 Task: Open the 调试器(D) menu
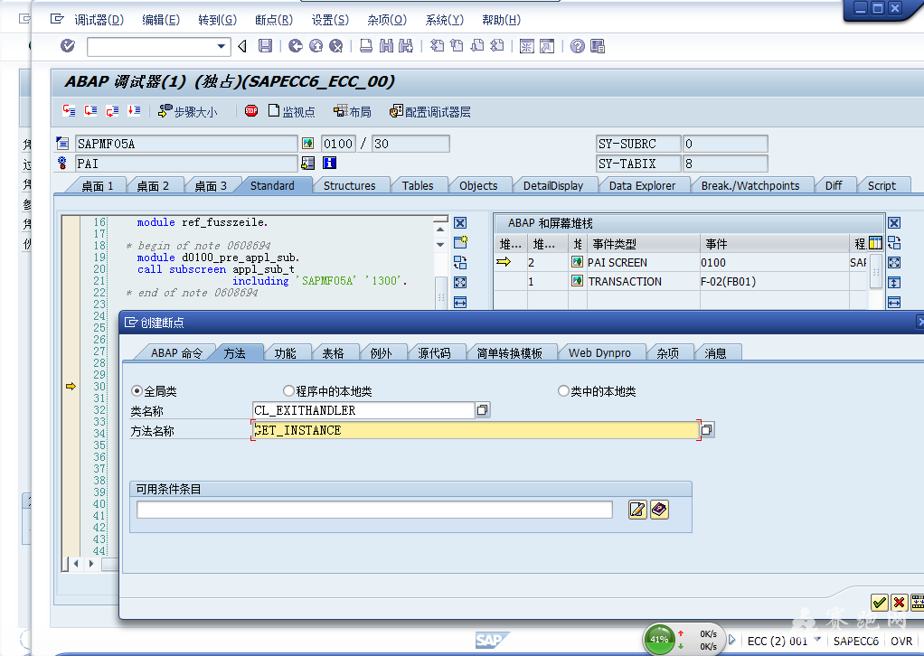point(99,20)
